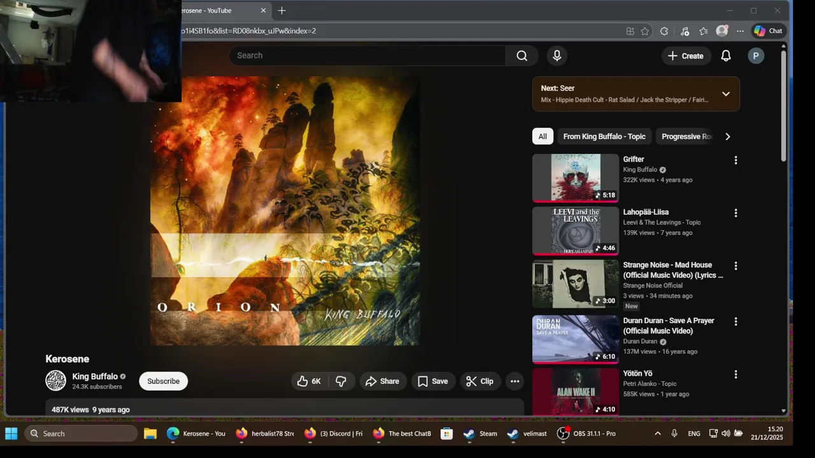The width and height of the screenshot is (815, 458).
Task: Open ENG language indicator in tray
Action: pos(694,433)
